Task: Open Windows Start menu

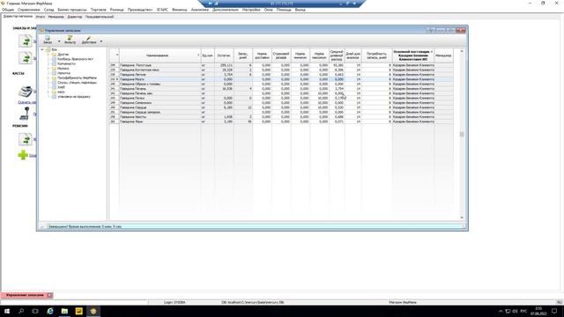Action: click(x=7, y=311)
